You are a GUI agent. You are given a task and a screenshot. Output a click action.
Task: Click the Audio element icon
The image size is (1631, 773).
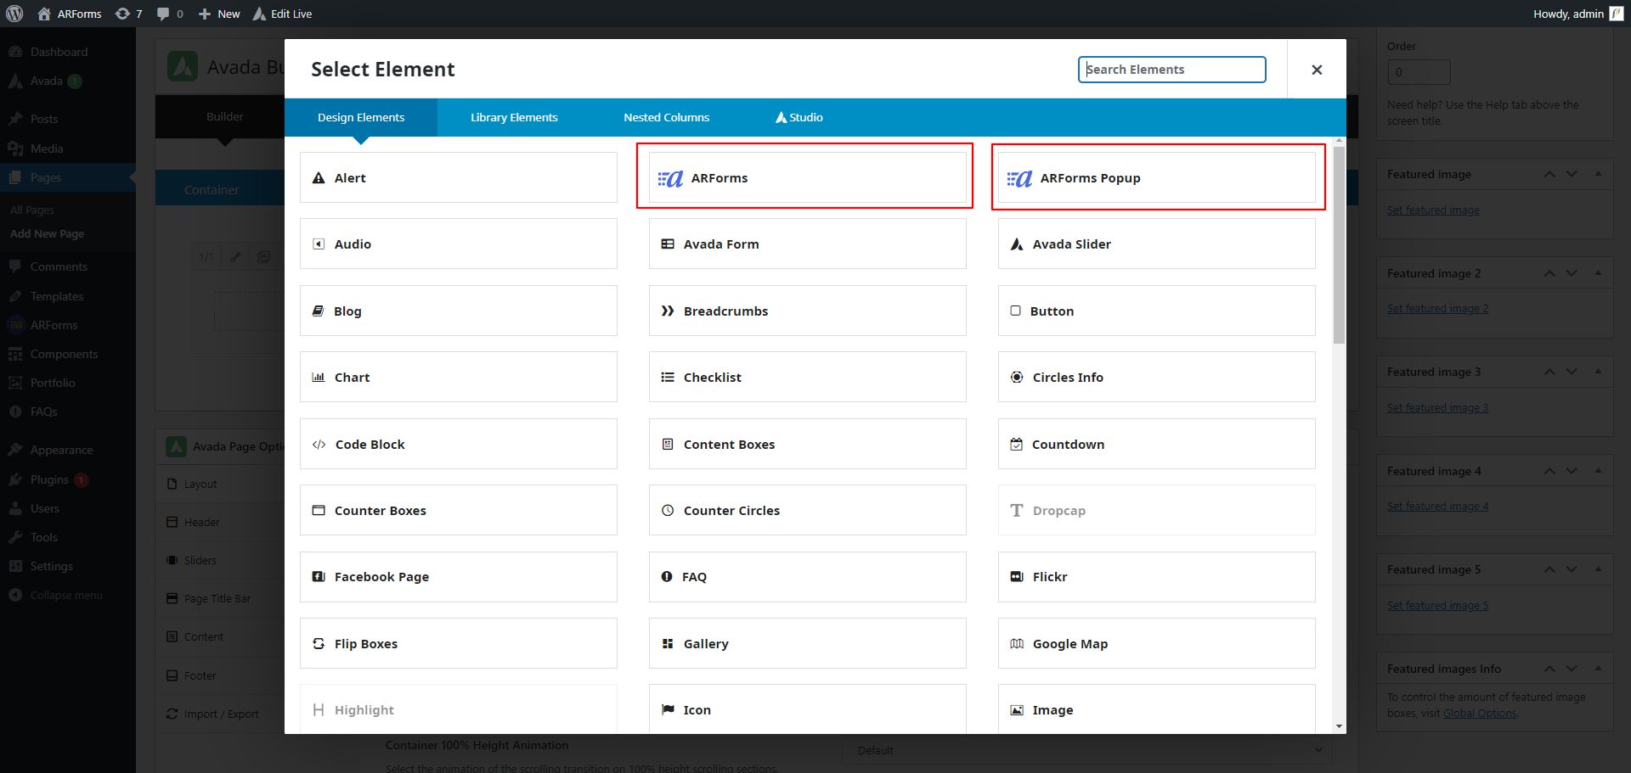pyautogui.click(x=319, y=244)
